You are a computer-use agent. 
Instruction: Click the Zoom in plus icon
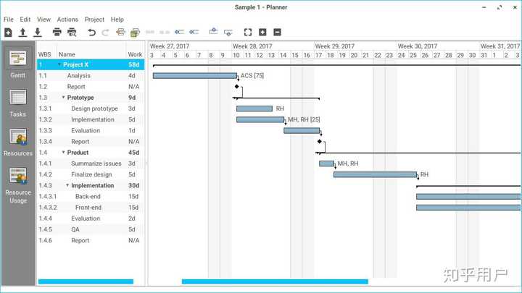(262, 33)
